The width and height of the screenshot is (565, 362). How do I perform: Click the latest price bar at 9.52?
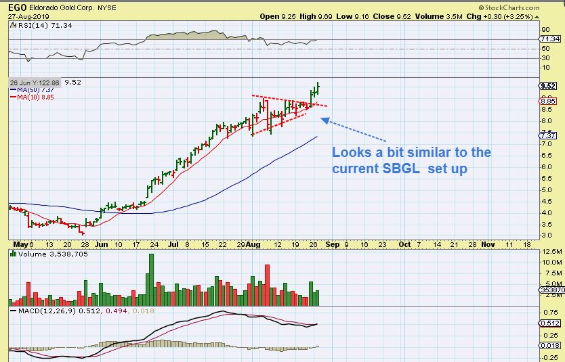(x=318, y=89)
